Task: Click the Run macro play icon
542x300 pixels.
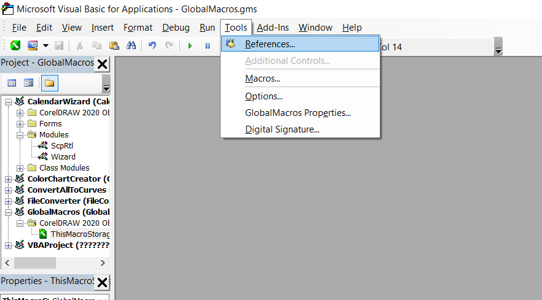Action: (190, 45)
